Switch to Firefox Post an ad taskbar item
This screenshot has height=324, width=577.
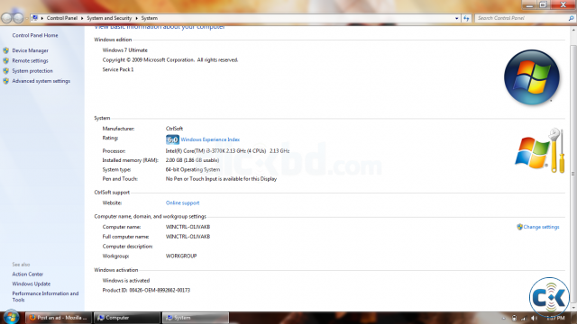(59, 318)
